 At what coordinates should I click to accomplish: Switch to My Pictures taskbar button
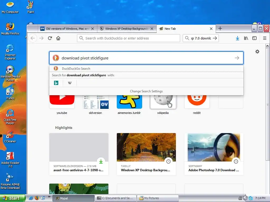[158, 198]
